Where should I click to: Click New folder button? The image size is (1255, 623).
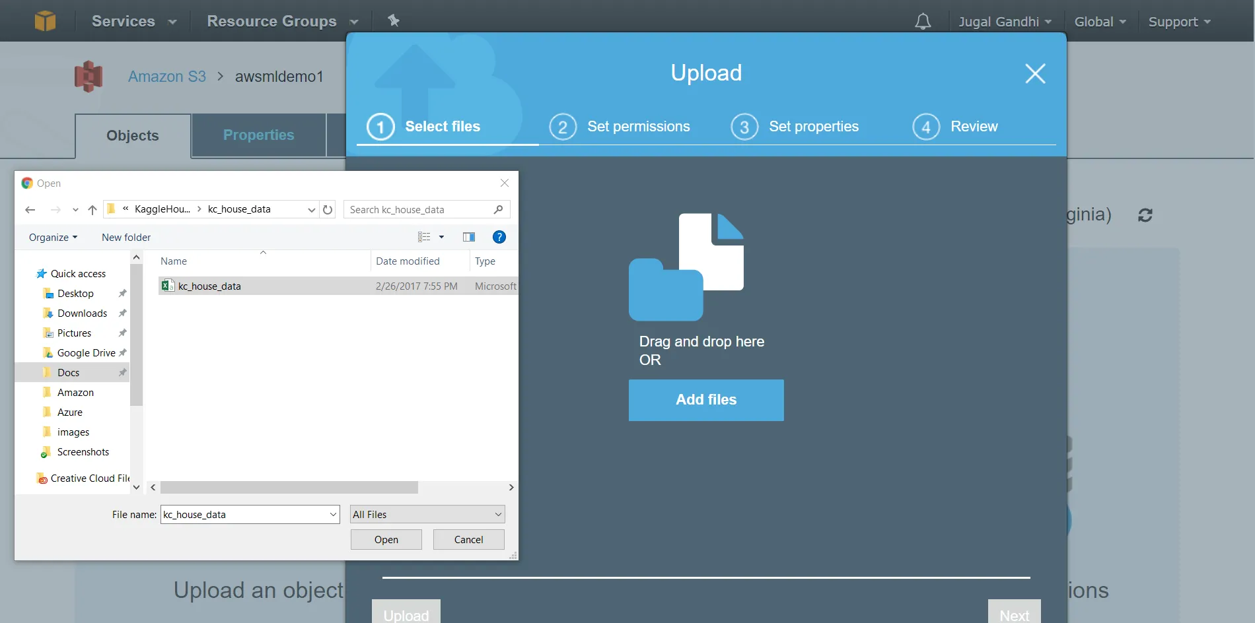(x=126, y=237)
